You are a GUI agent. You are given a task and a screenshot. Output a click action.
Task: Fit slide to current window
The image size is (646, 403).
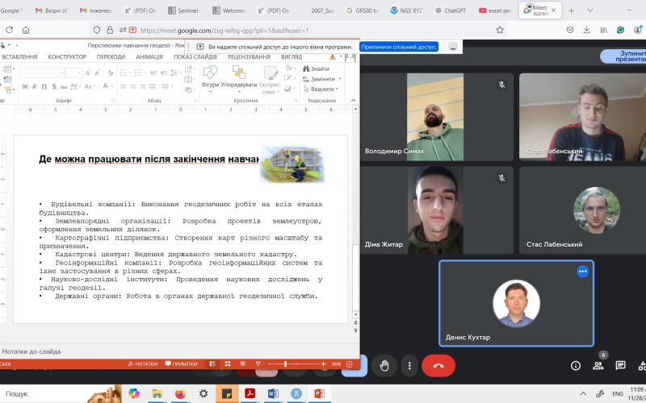pyautogui.click(x=350, y=364)
